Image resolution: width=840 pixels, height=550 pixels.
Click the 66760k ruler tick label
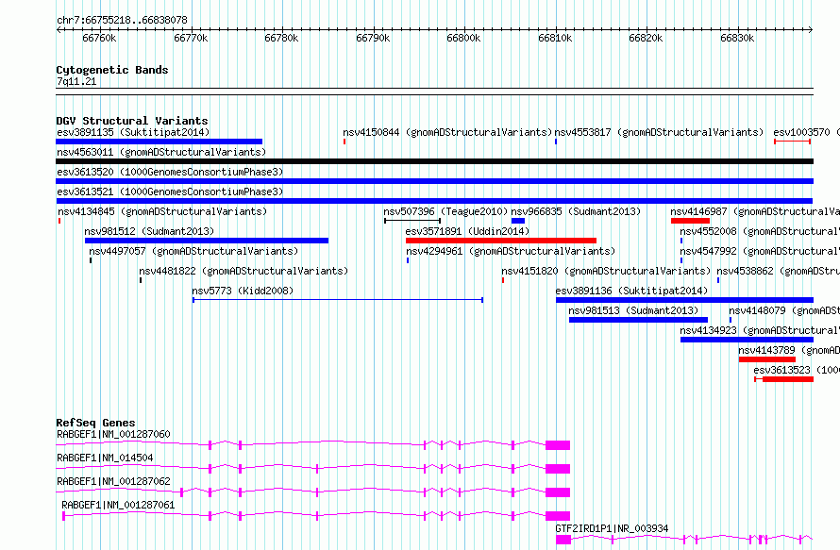(100, 39)
